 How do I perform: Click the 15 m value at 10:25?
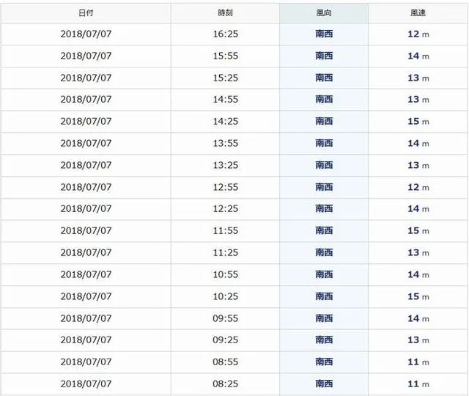(418, 296)
